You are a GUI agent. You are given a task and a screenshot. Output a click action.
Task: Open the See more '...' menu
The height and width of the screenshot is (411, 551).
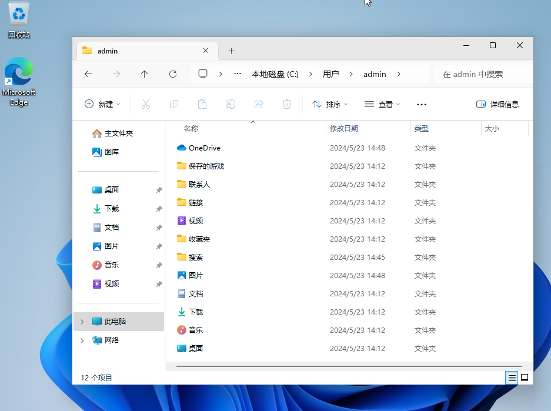421,104
